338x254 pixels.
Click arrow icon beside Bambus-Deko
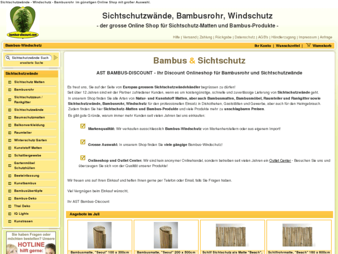(x=9, y=199)
